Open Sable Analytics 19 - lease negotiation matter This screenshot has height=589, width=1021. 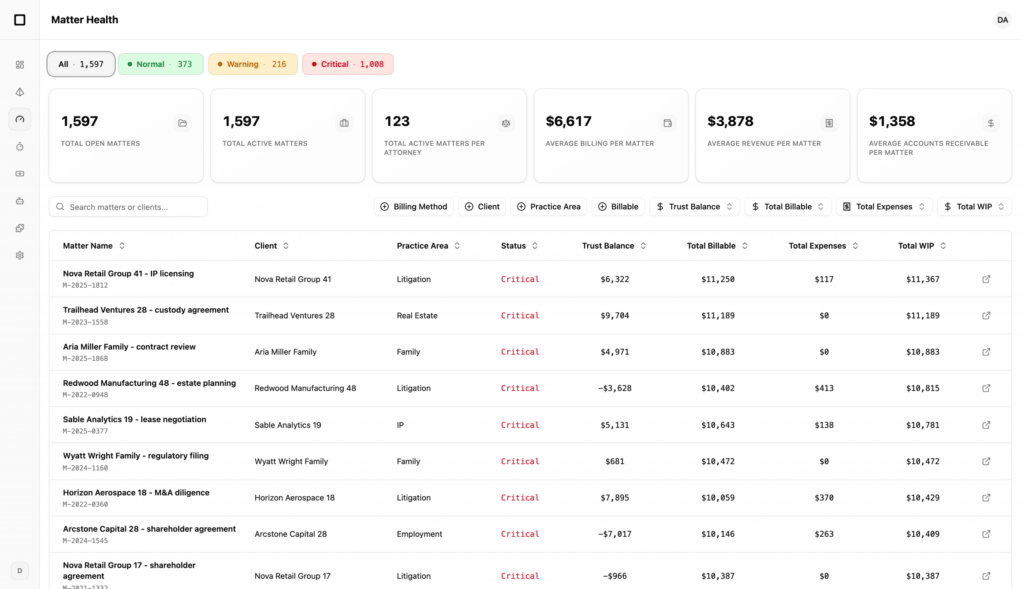coord(134,419)
